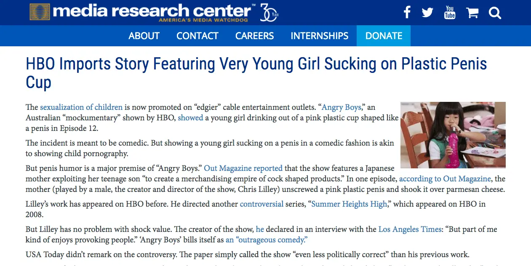531x266 pixels.
Task: Open the 'Out Magazine reported' link
Action: (x=243, y=168)
